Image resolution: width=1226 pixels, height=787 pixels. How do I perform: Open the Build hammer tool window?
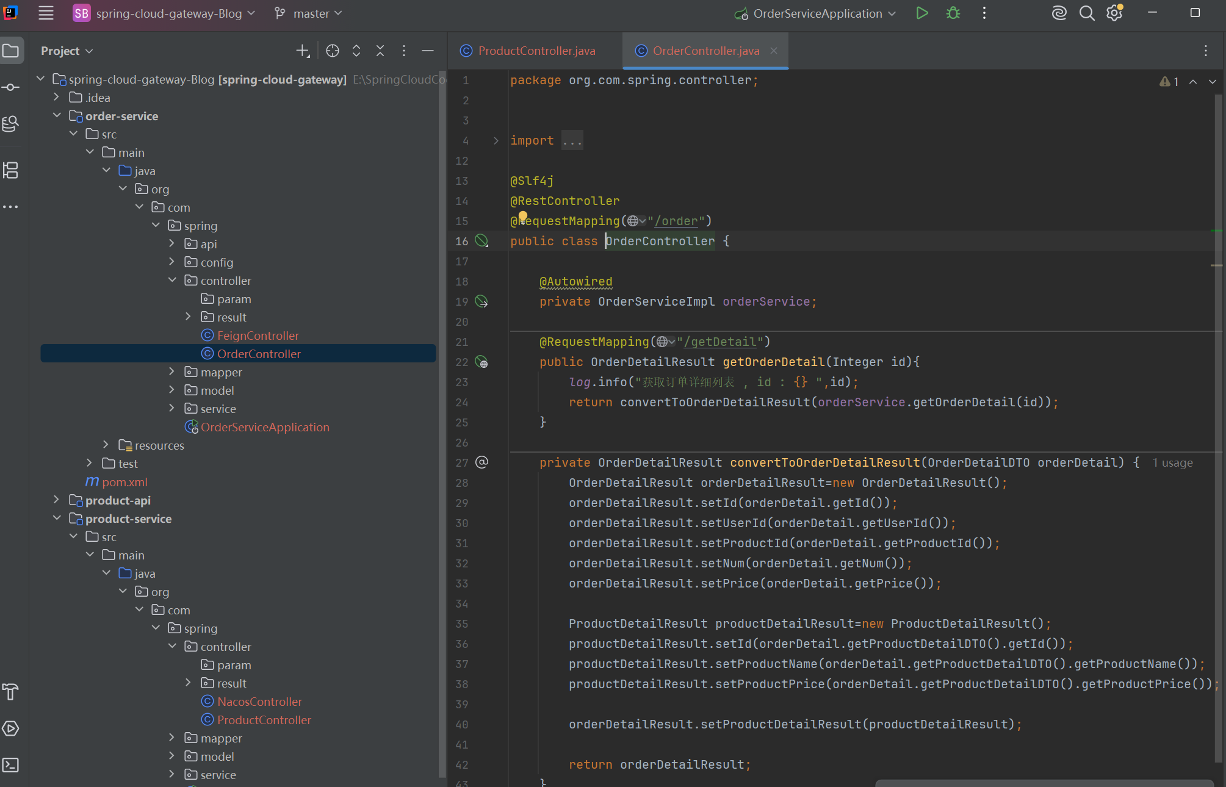[x=11, y=692]
